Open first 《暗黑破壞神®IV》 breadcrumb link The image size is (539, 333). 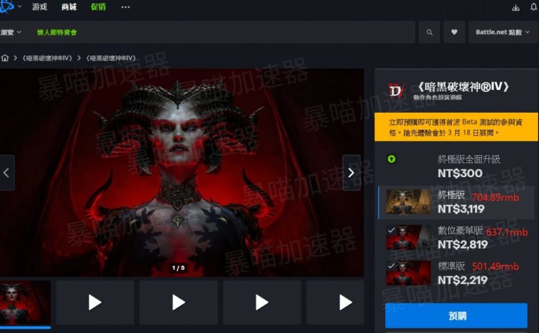click(47, 58)
